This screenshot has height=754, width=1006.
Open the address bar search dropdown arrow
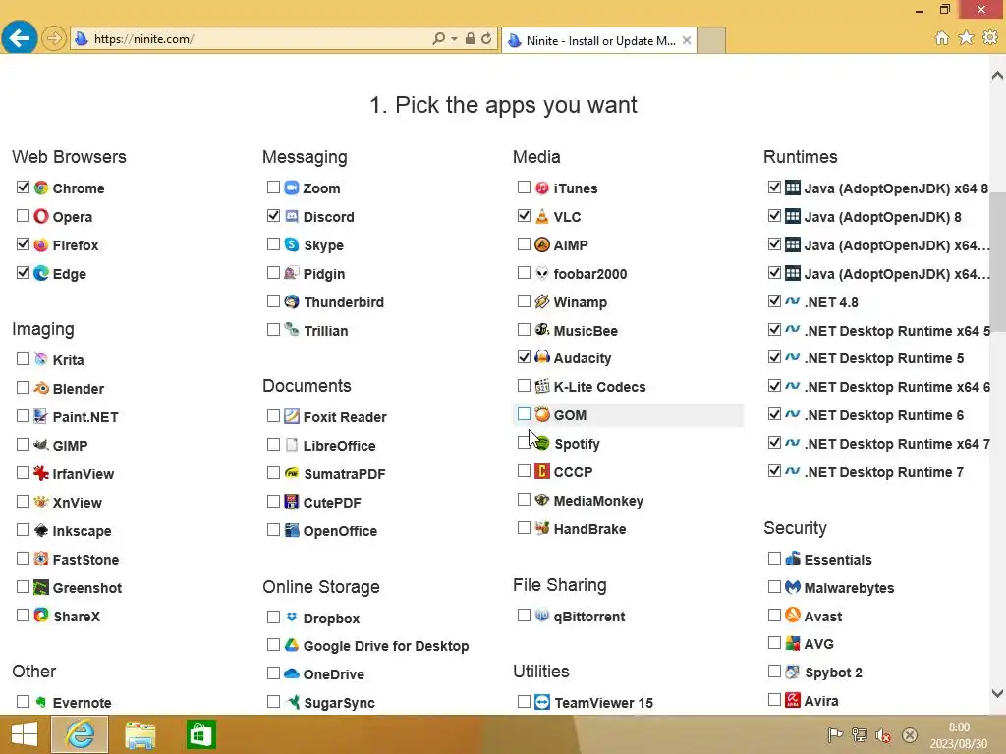click(x=454, y=39)
